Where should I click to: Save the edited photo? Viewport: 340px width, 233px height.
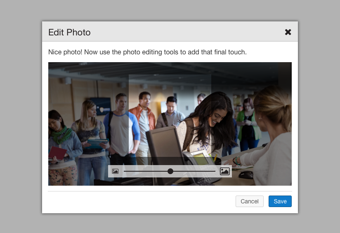[280, 201]
